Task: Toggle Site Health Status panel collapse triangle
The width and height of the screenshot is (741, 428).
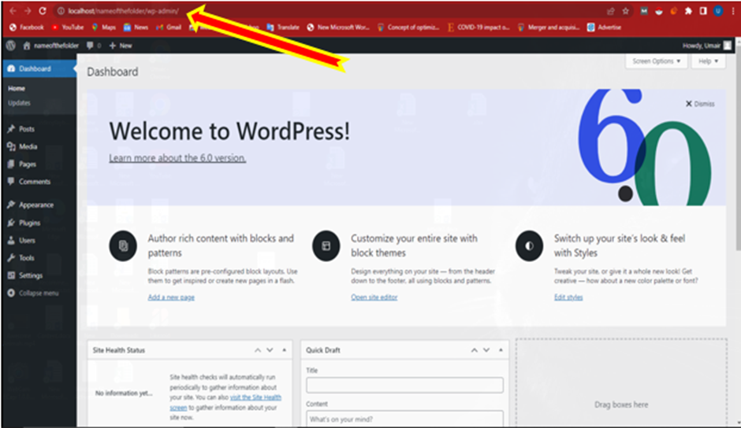Action: click(284, 350)
